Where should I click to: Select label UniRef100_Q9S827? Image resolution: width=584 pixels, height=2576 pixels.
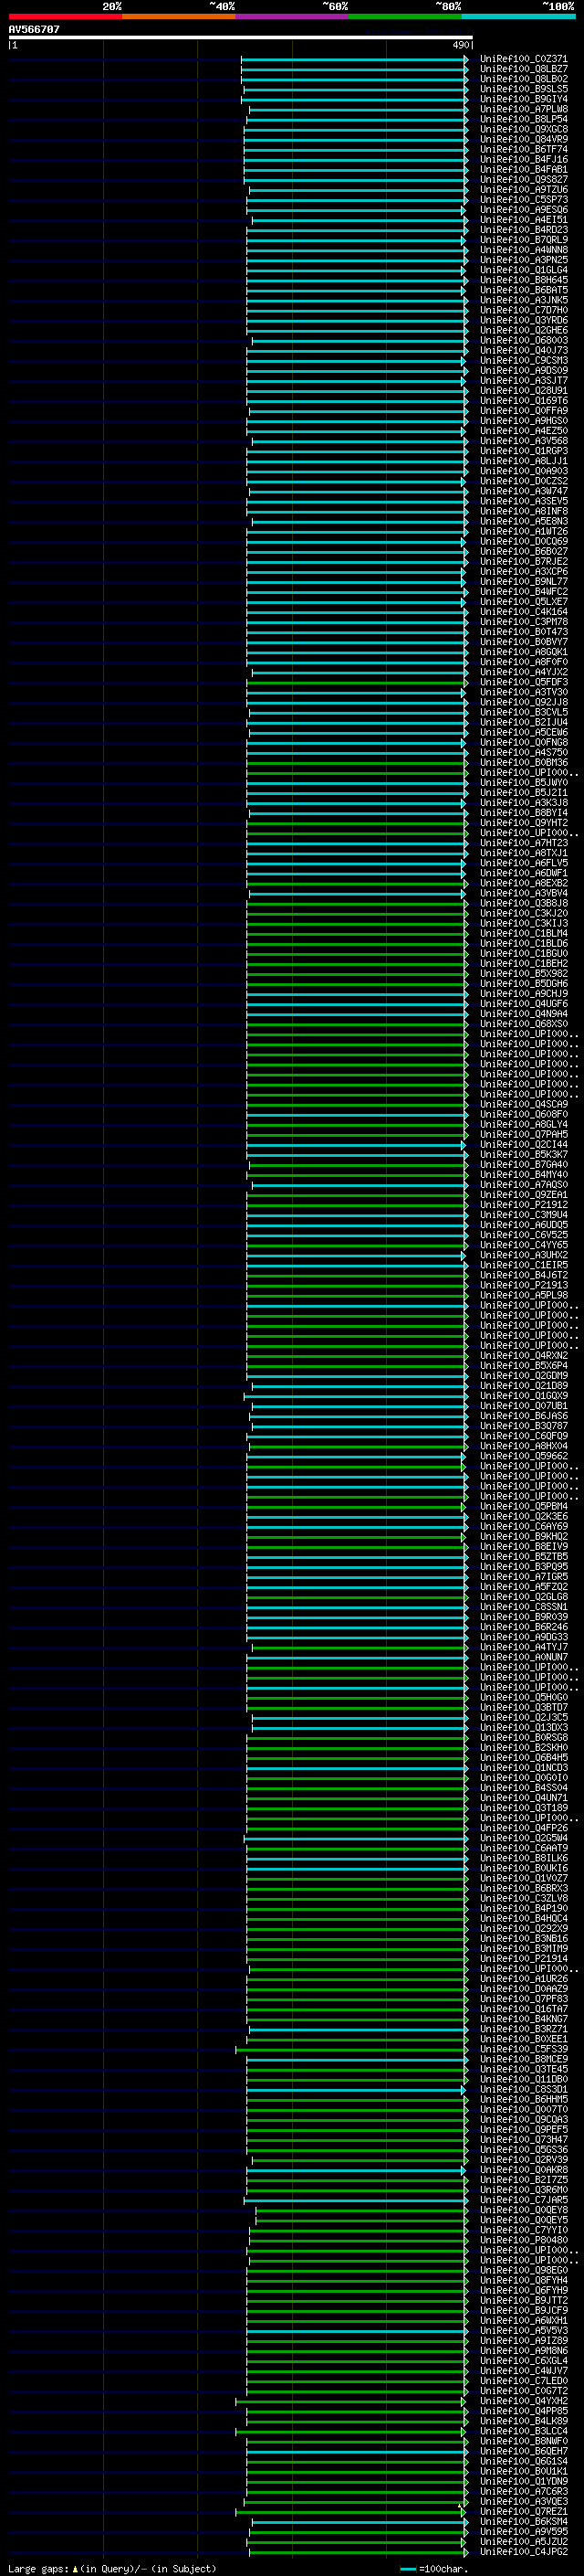pos(523,179)
